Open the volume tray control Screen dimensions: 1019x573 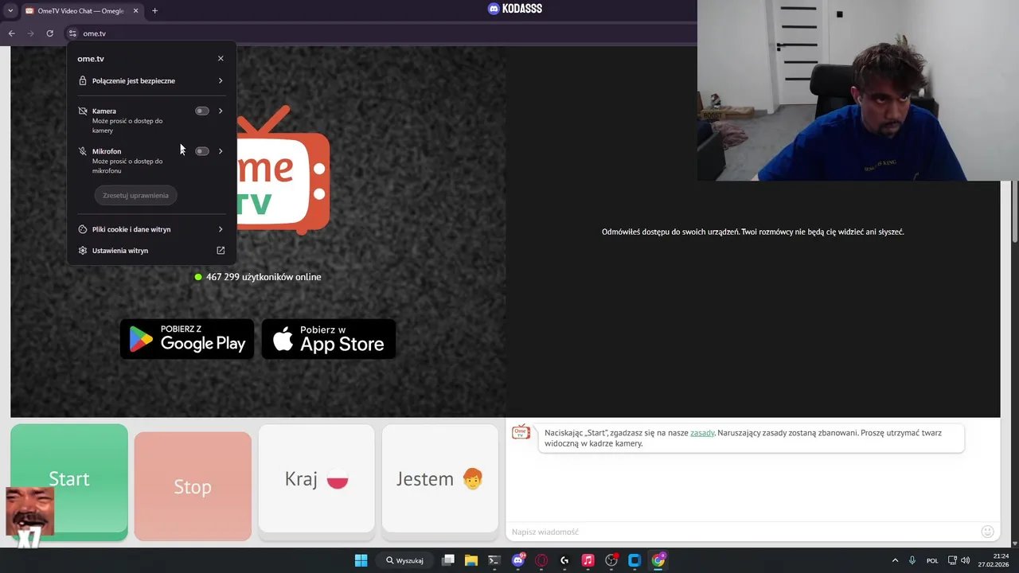966,560
